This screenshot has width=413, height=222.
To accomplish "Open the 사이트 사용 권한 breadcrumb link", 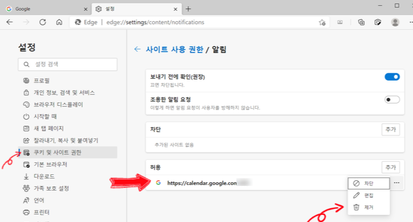I will [174, 49].
